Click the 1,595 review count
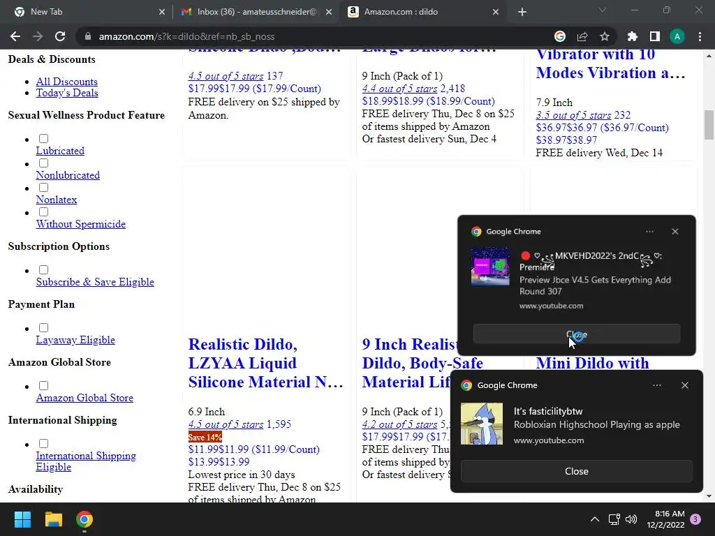Screen dimensions: 715x536 click(279, 424)
